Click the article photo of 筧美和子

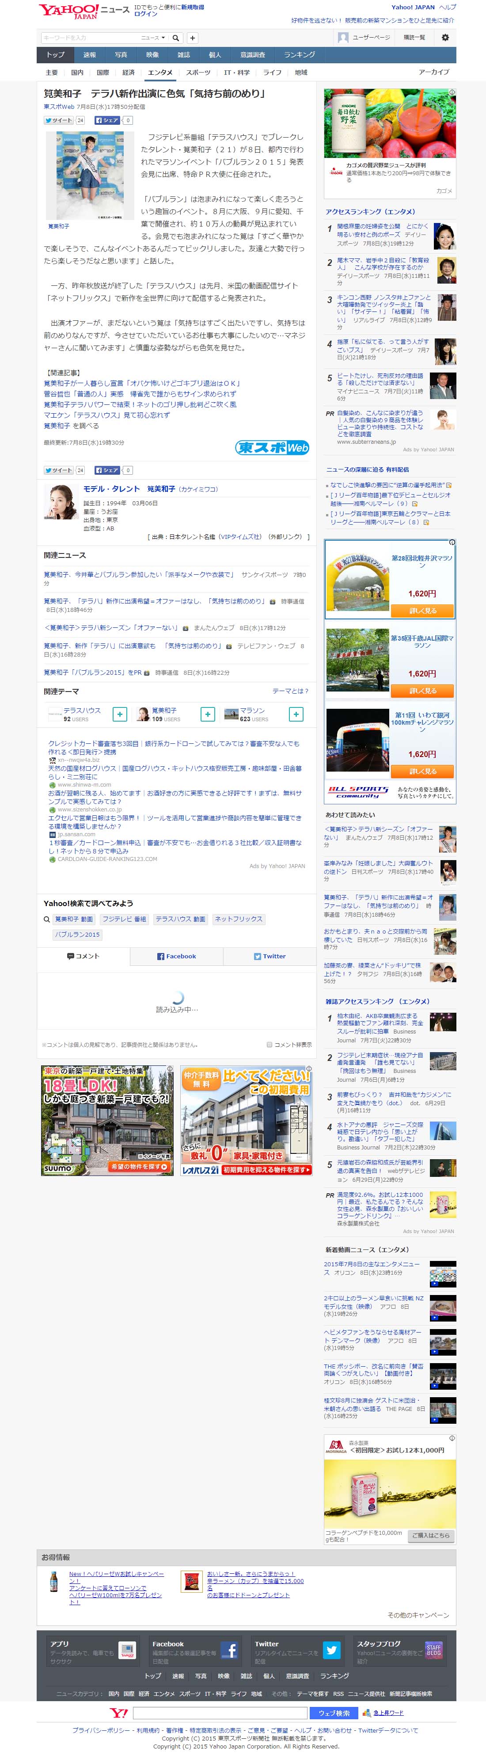tap(85, 175)
